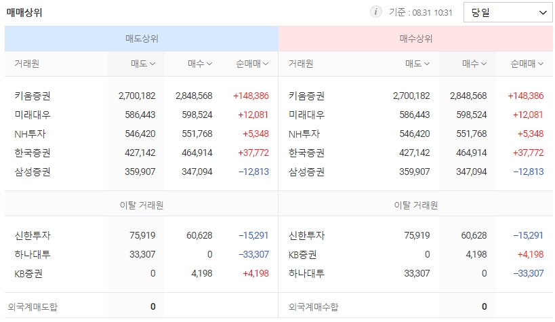Screen dimensions: 555x322
Task: Click +4,198 net value in right 이탈 list
Action: point(530,254)
